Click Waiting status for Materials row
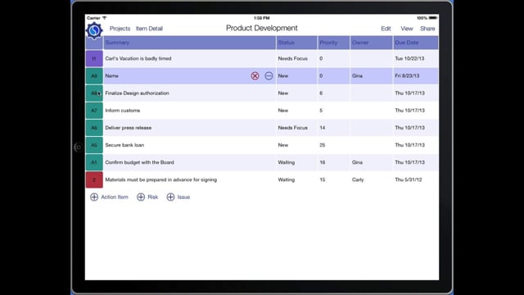The image size is (524, 295). tap(286, 179)
